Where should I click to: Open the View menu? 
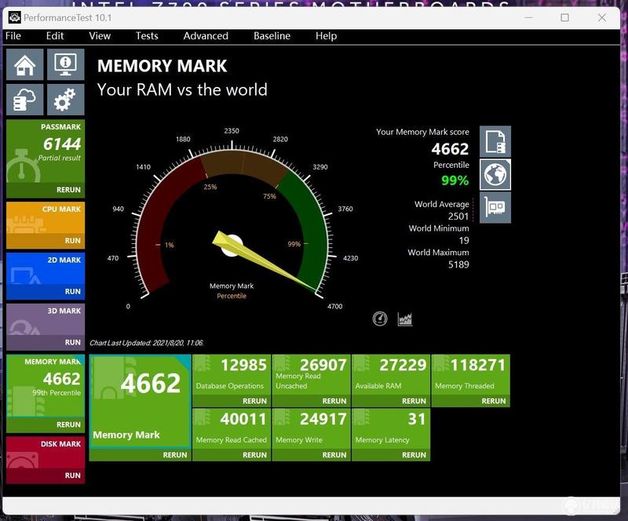[100, 36]
